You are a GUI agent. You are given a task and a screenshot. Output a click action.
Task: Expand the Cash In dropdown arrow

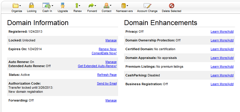[52, 6]
